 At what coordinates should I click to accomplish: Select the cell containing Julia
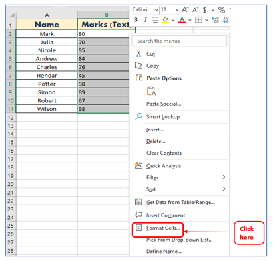[x=47, y=42]
